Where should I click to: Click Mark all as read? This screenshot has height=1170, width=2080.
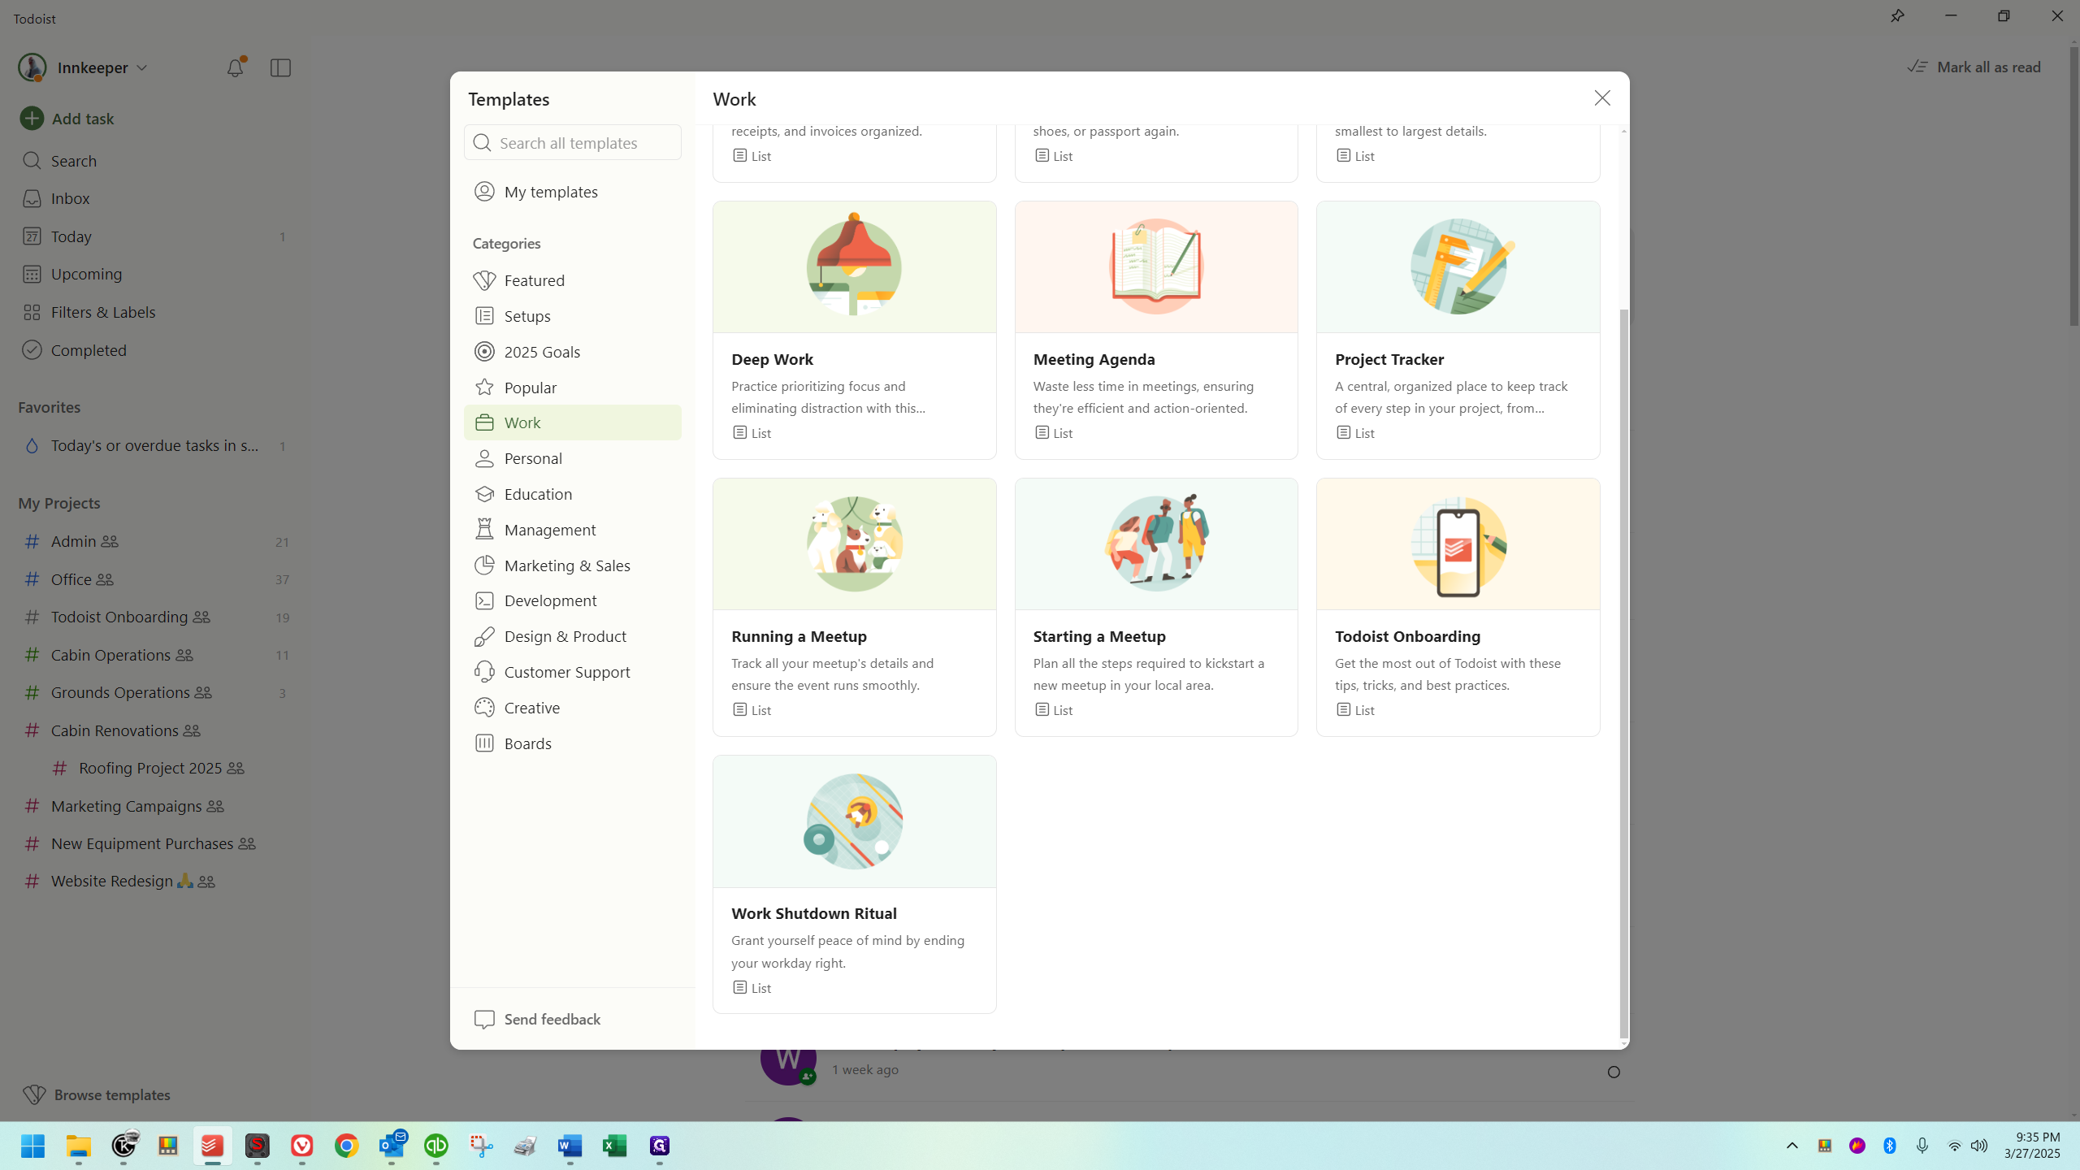point(1974,67)
